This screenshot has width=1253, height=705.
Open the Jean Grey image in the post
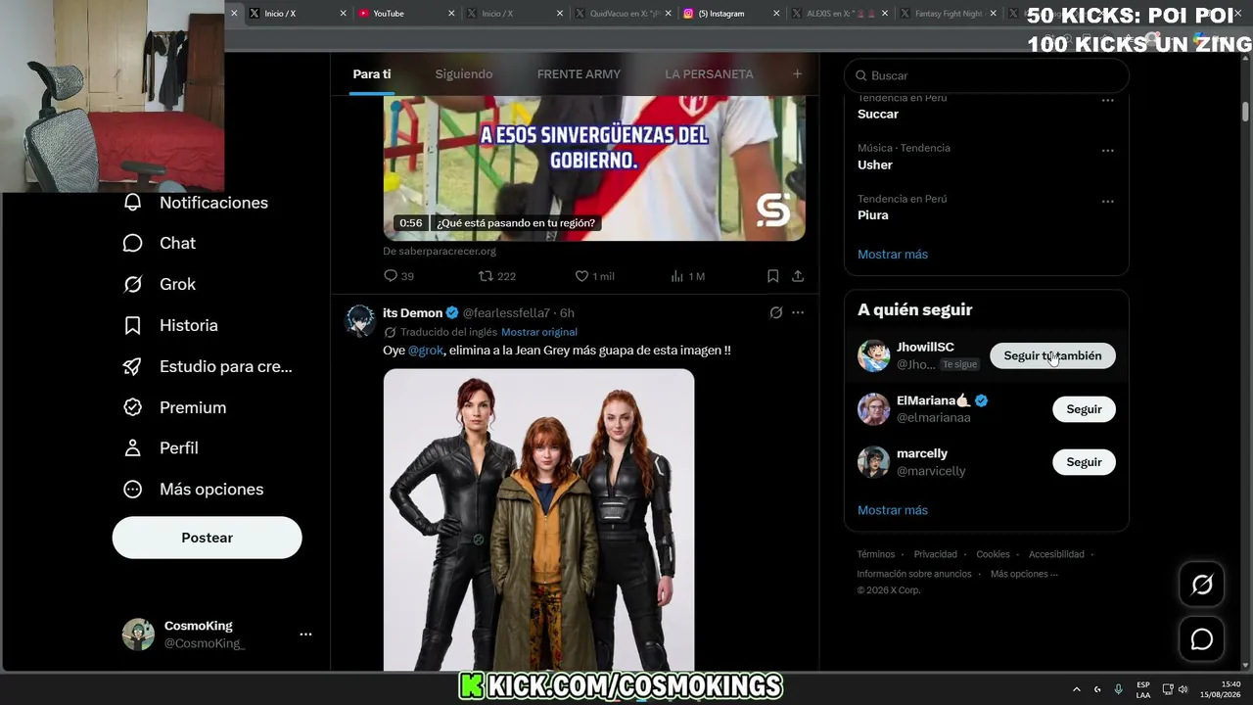point(538,520)
